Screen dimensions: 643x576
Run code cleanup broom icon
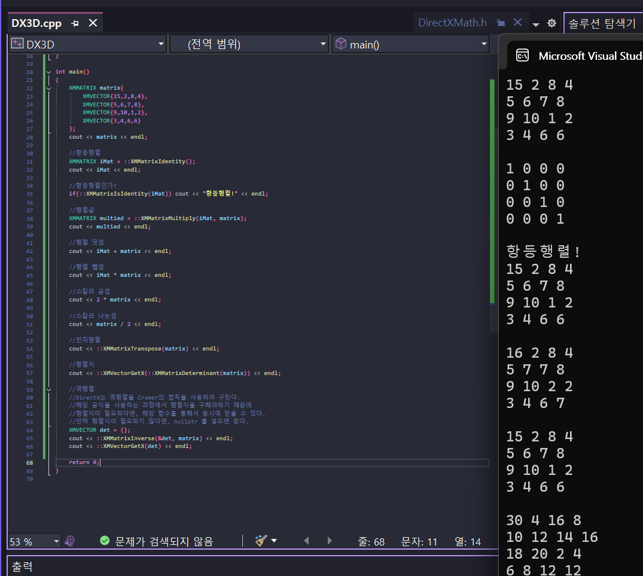coord(261,541)
